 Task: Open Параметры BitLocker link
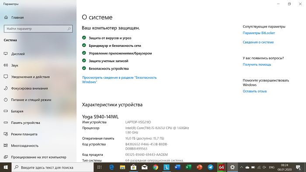click(259, 33)
